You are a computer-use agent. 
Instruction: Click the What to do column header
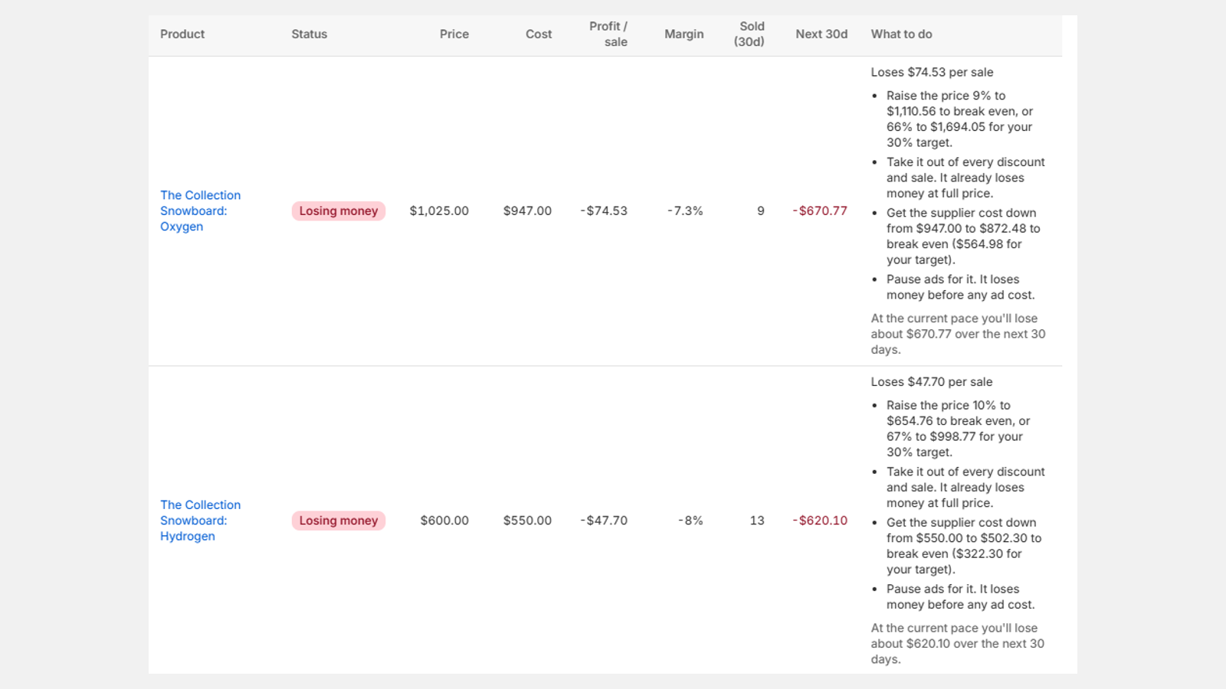click(x=901, y=34)
